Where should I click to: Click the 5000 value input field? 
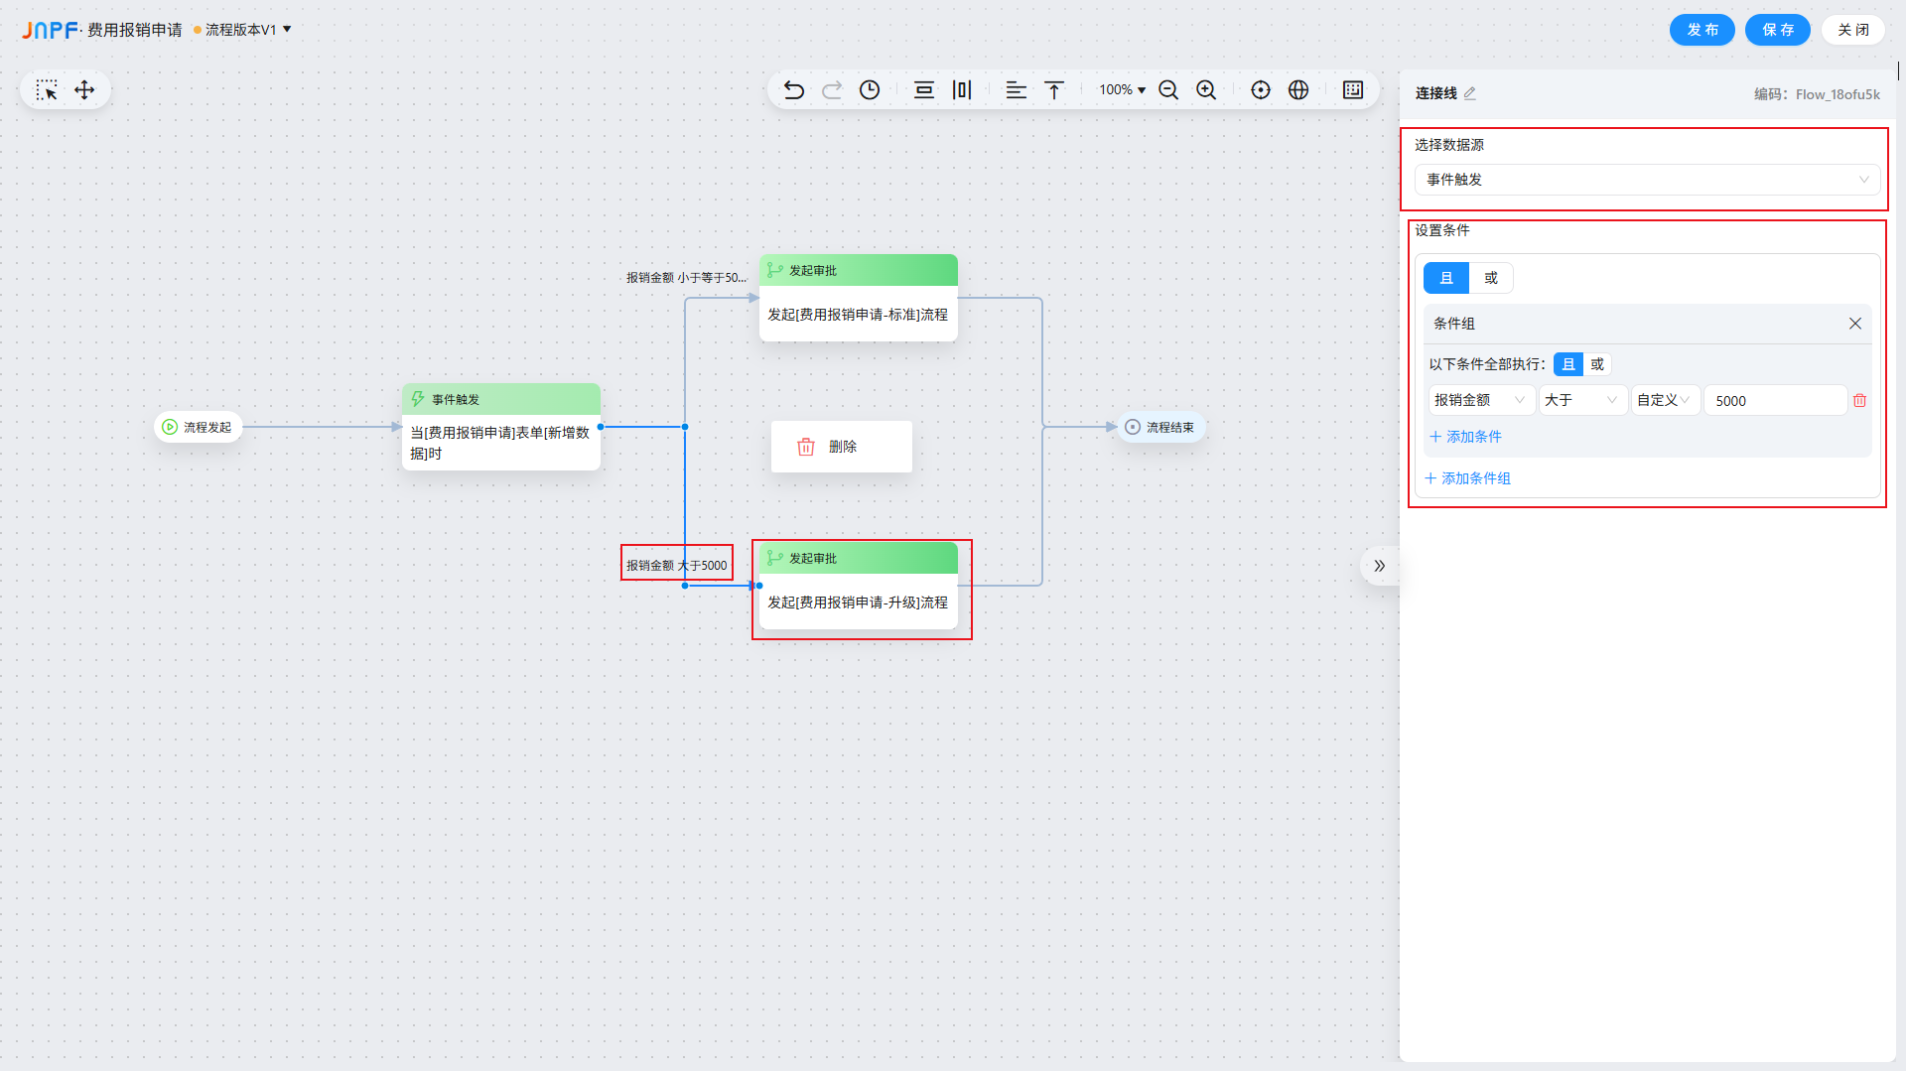click(1774, 401)
